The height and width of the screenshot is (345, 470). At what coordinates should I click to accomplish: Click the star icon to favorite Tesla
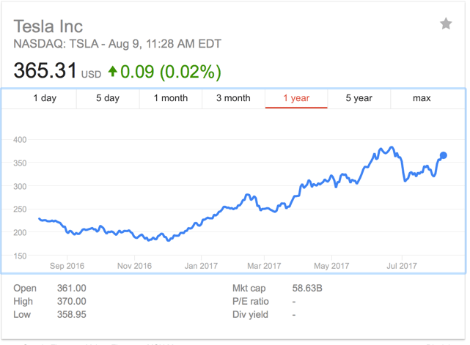click(446, 24)
